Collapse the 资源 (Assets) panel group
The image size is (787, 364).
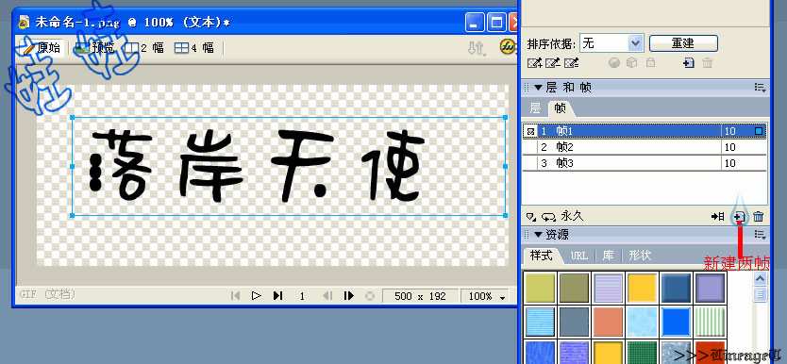tap(538, 235)
